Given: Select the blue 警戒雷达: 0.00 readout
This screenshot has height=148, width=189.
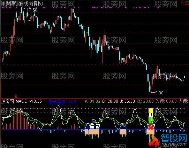Looking at the screenshot, I should (x=62, y=101).
